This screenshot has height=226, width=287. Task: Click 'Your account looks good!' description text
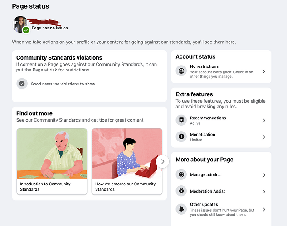point(221,74)
